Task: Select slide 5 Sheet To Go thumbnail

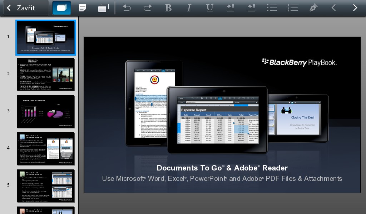Action: coord(46,186)
